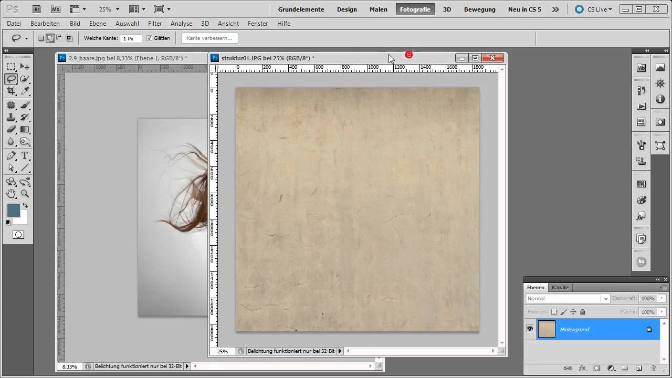Switch to Fotografie workspace
The width and height of the screenshot is (672, 378).
(x=415, y=9)
